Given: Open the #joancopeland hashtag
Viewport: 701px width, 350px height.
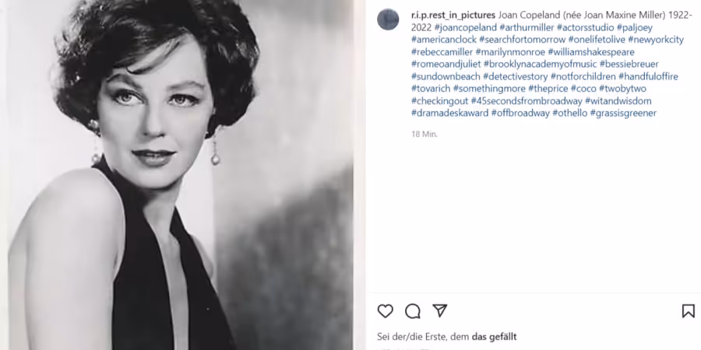Looking at the screenshot, I should (466, 28).
